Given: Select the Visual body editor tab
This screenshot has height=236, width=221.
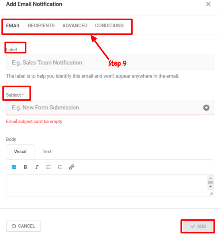Looking at the screenshot, I should point(20,152).
